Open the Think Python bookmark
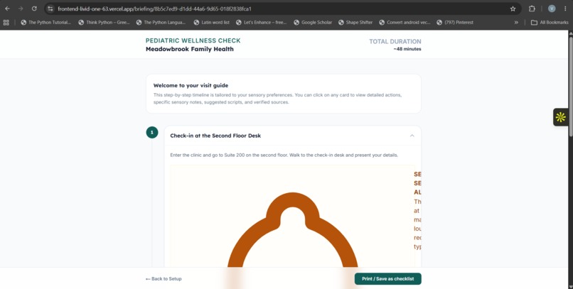The width and height of the screenshot is (573, 289). [104, 22]
